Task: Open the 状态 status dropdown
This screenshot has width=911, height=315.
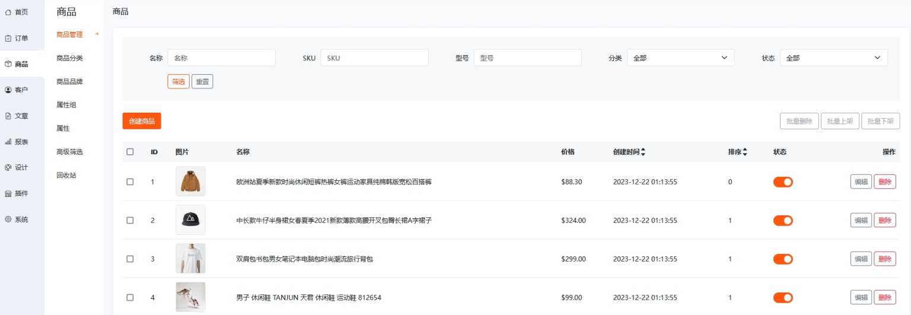Action: click(833, 58)
